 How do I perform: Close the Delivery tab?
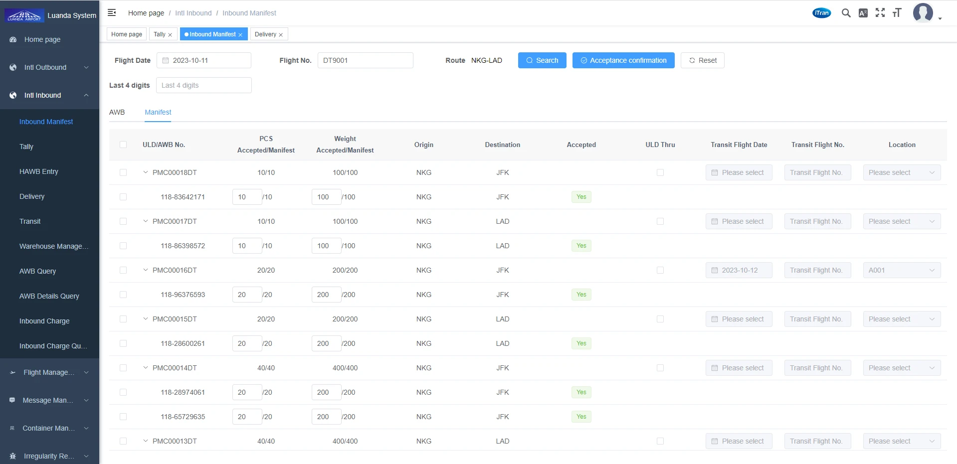(281, 35)
